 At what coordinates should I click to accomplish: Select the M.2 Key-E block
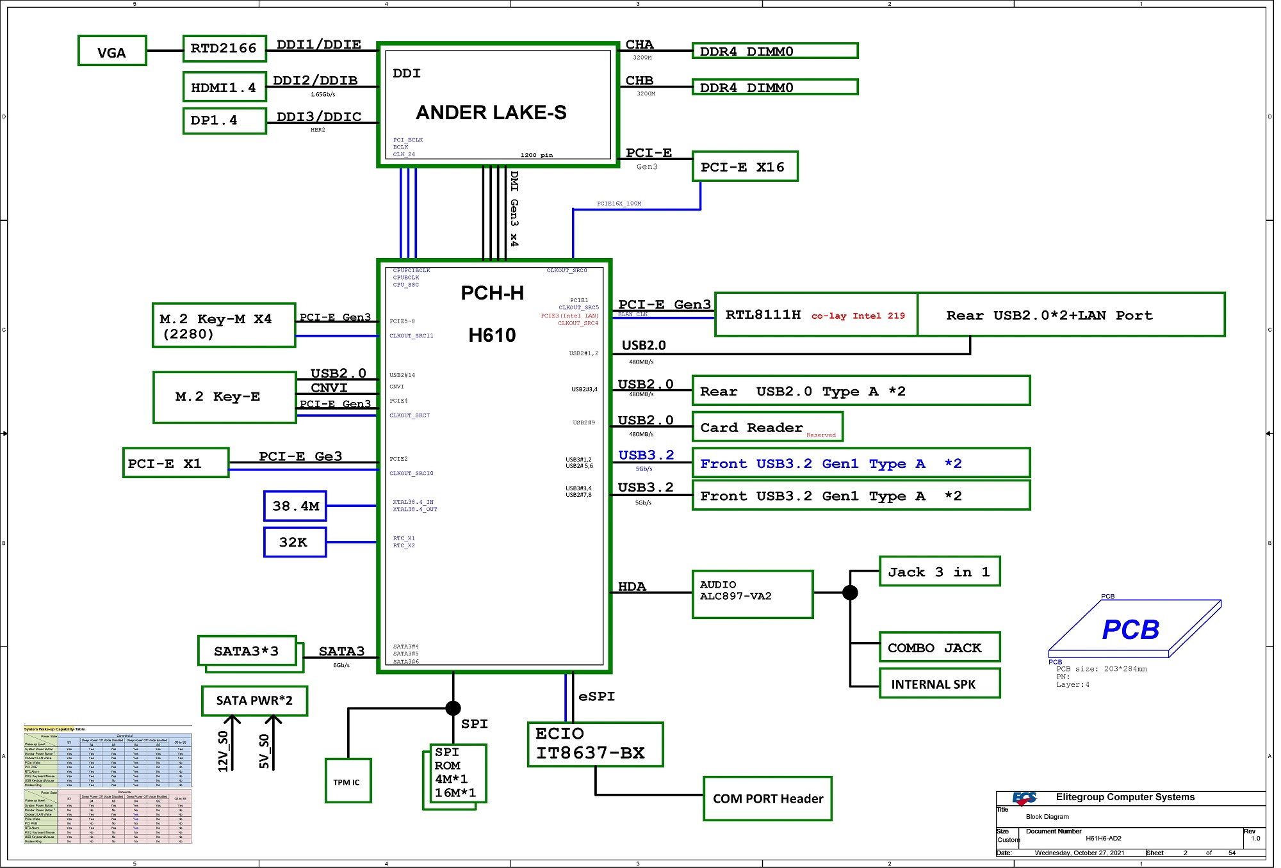pyautogui.click(x=225, y=397)
